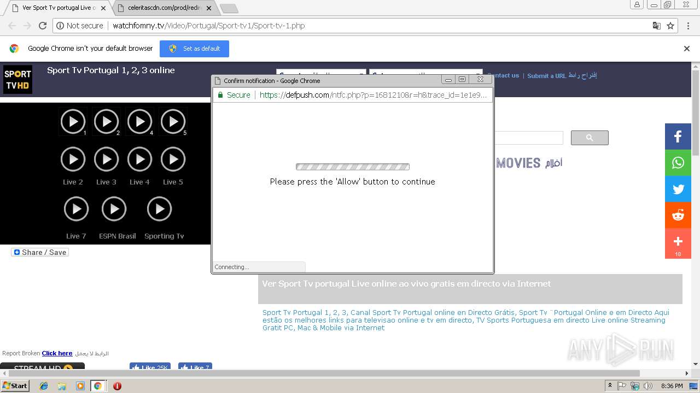
Task: Open the MOVIES link
Action: pos(529,163)
